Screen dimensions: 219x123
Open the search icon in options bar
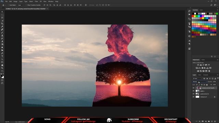pyautogui.click(x=211, y=5)
